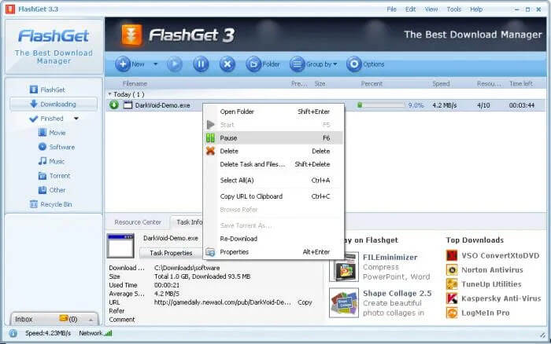Sort by the Speed column header

[441, 84]
